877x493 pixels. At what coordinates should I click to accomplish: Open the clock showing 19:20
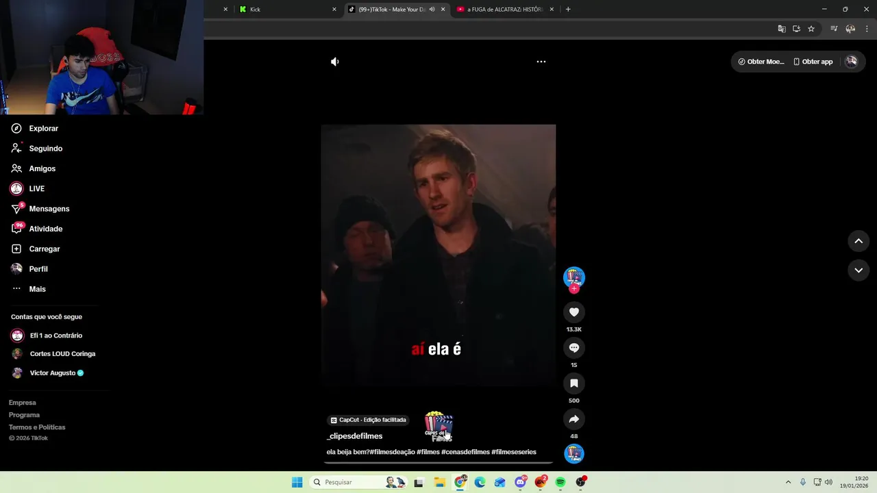[854, 483]
